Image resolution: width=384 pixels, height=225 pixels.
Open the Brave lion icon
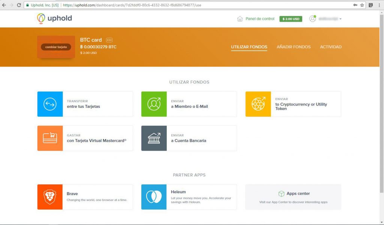click(x=50, y=197)
